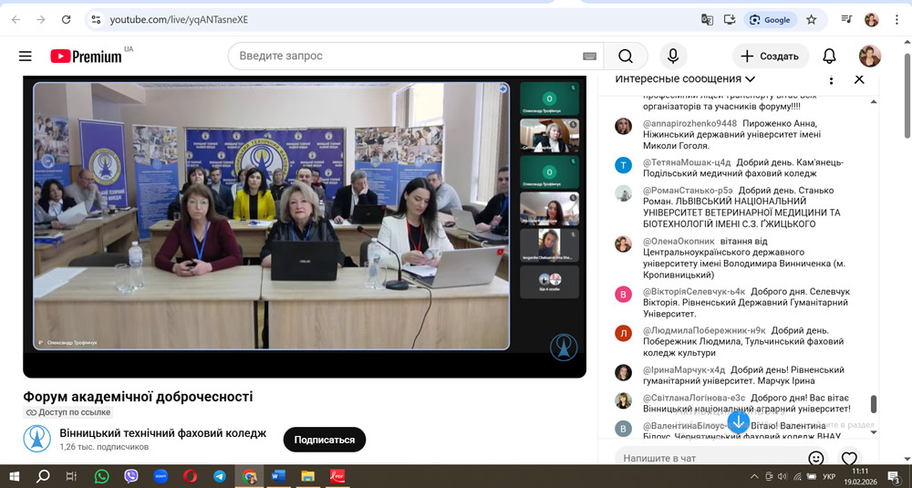
Task: Open the УКР language switcher in taskbar
Action: tap(829, 476)
